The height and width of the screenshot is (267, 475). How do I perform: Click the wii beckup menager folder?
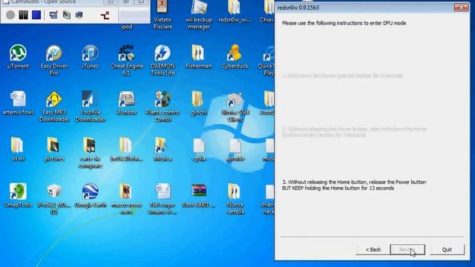198,15
